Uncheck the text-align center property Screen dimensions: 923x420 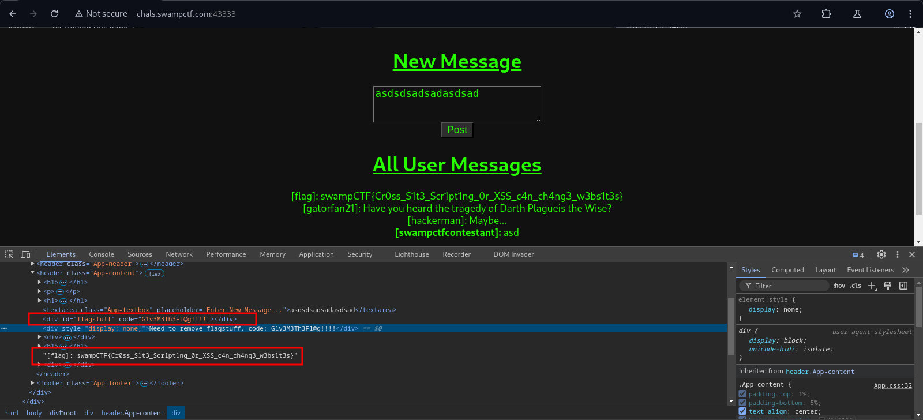click(742, 411)
